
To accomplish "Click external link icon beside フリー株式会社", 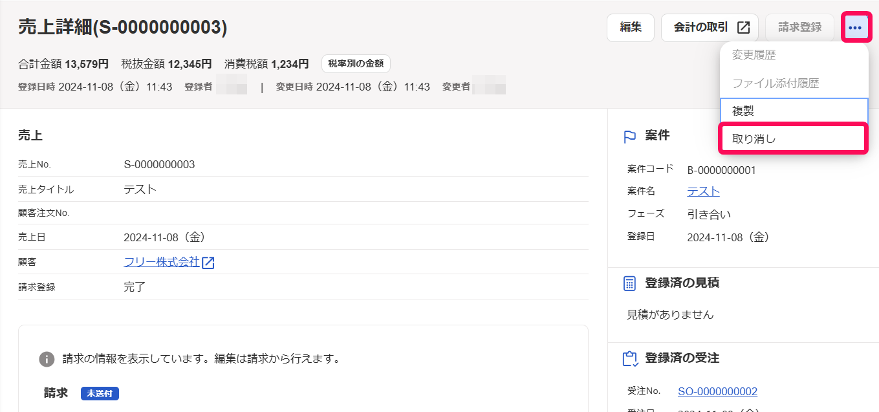I will click(x=208, y=263).
